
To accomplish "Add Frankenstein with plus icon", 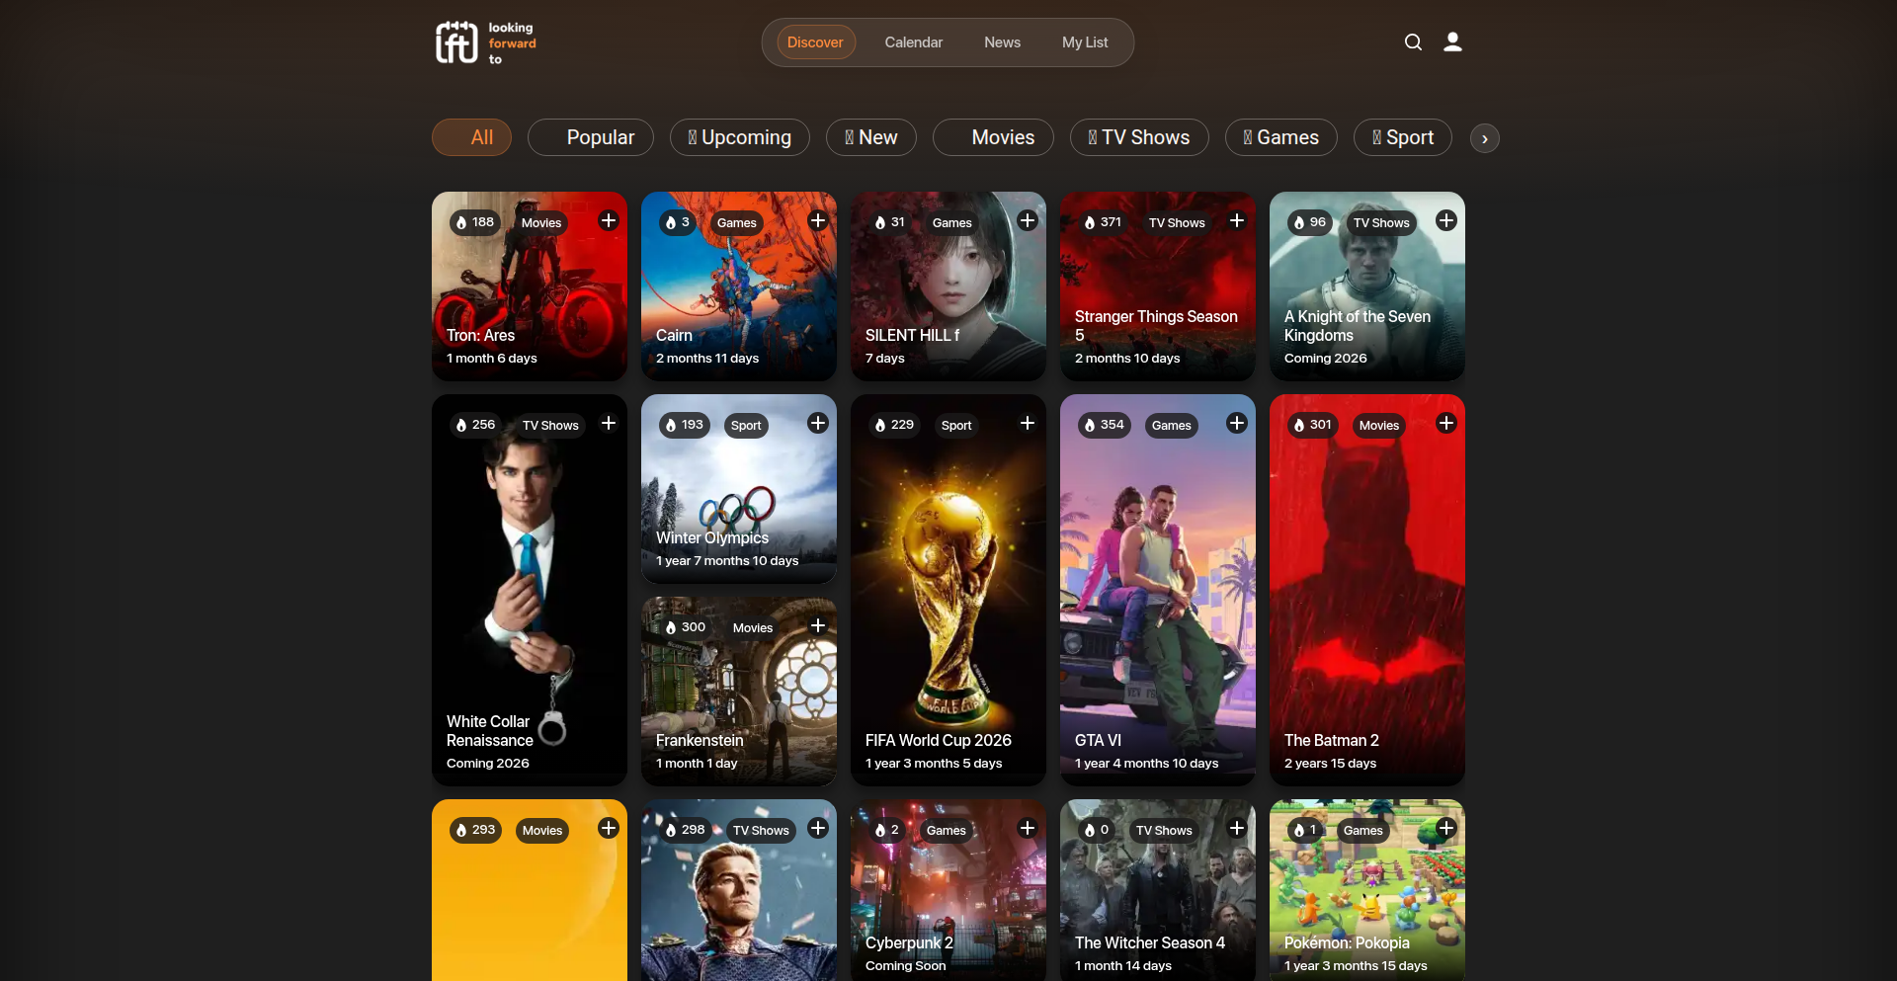I will [x=818, y=626].
